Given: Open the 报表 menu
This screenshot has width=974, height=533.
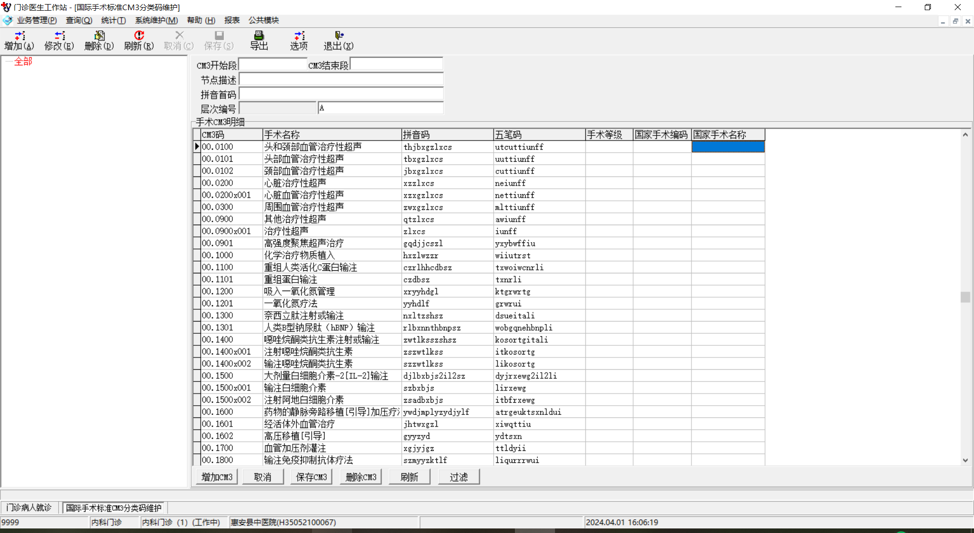Looking at the screenshot, I should (x=232, y=20).
